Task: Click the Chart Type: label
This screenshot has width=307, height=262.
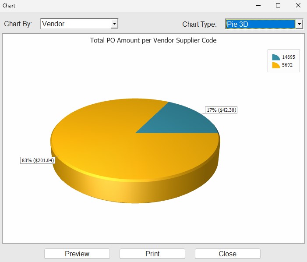Action: click(199, 24)
